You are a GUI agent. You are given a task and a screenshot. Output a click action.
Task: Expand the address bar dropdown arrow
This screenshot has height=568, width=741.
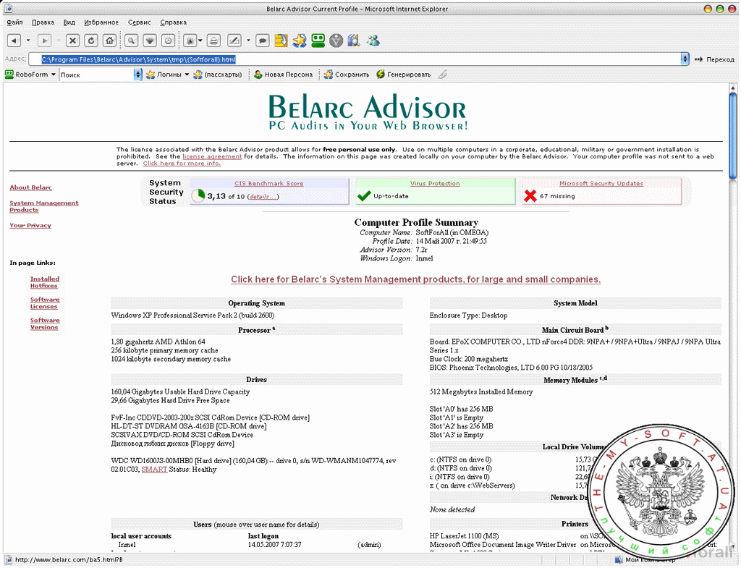click(685, 59)
